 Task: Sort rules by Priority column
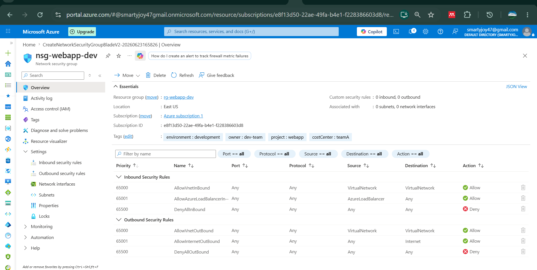127,165
